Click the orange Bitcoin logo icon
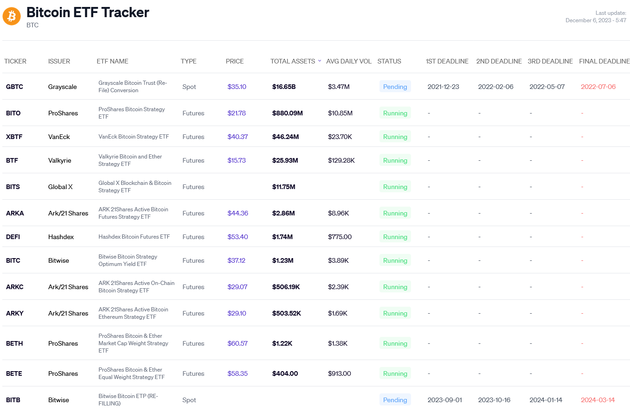This screenshot has height=411, width=630. [x=12, y=16]
